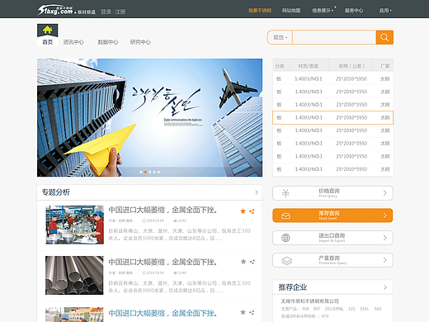The width and height of the screenshot is (429, 322).
Task: Favorite the steel pipes article with gray star
Action: [x=243, y=262]
